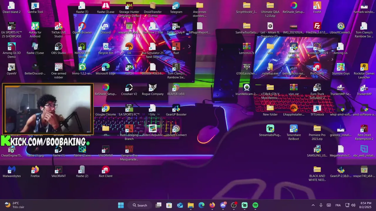Open the GrandRP Launcher shortcut
Viewport: 376px width, 211px height.
click(294, 51)
